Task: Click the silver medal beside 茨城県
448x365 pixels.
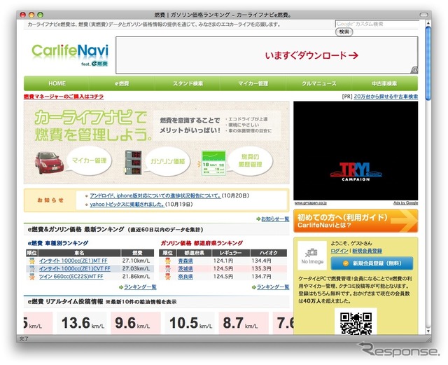Action: coord(167,268)
